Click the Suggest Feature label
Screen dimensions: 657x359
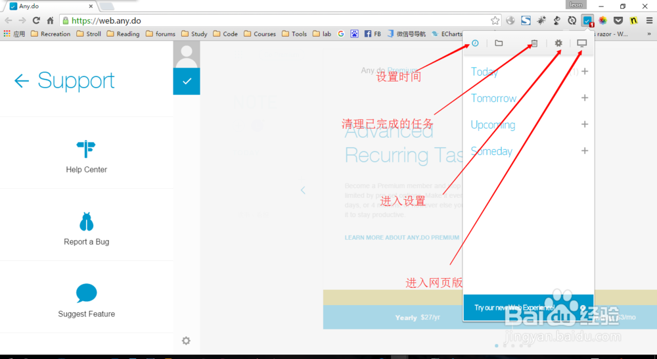(86, 314)
